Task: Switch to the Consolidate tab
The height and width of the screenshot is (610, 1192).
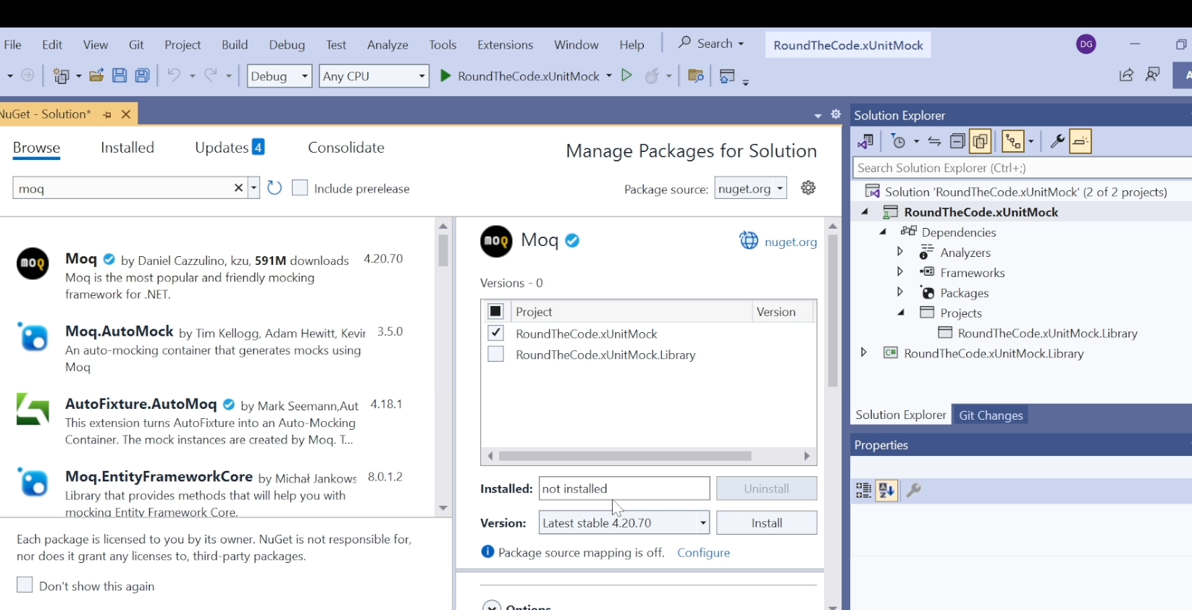Action: tap(346, 148)
